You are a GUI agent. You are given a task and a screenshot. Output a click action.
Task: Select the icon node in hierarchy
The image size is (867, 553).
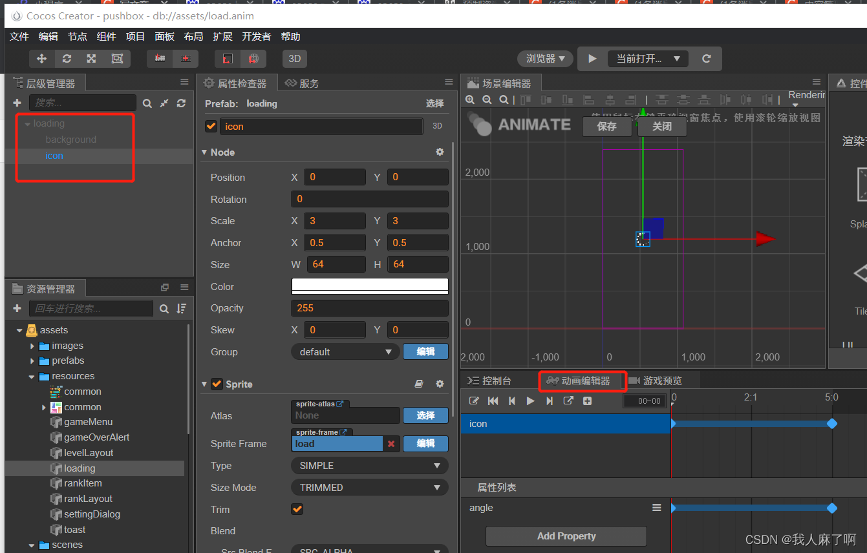54,156
